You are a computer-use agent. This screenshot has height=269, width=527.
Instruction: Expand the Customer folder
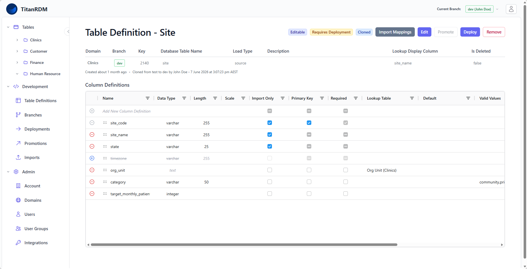pyautogui.click(x=17, y=51)
